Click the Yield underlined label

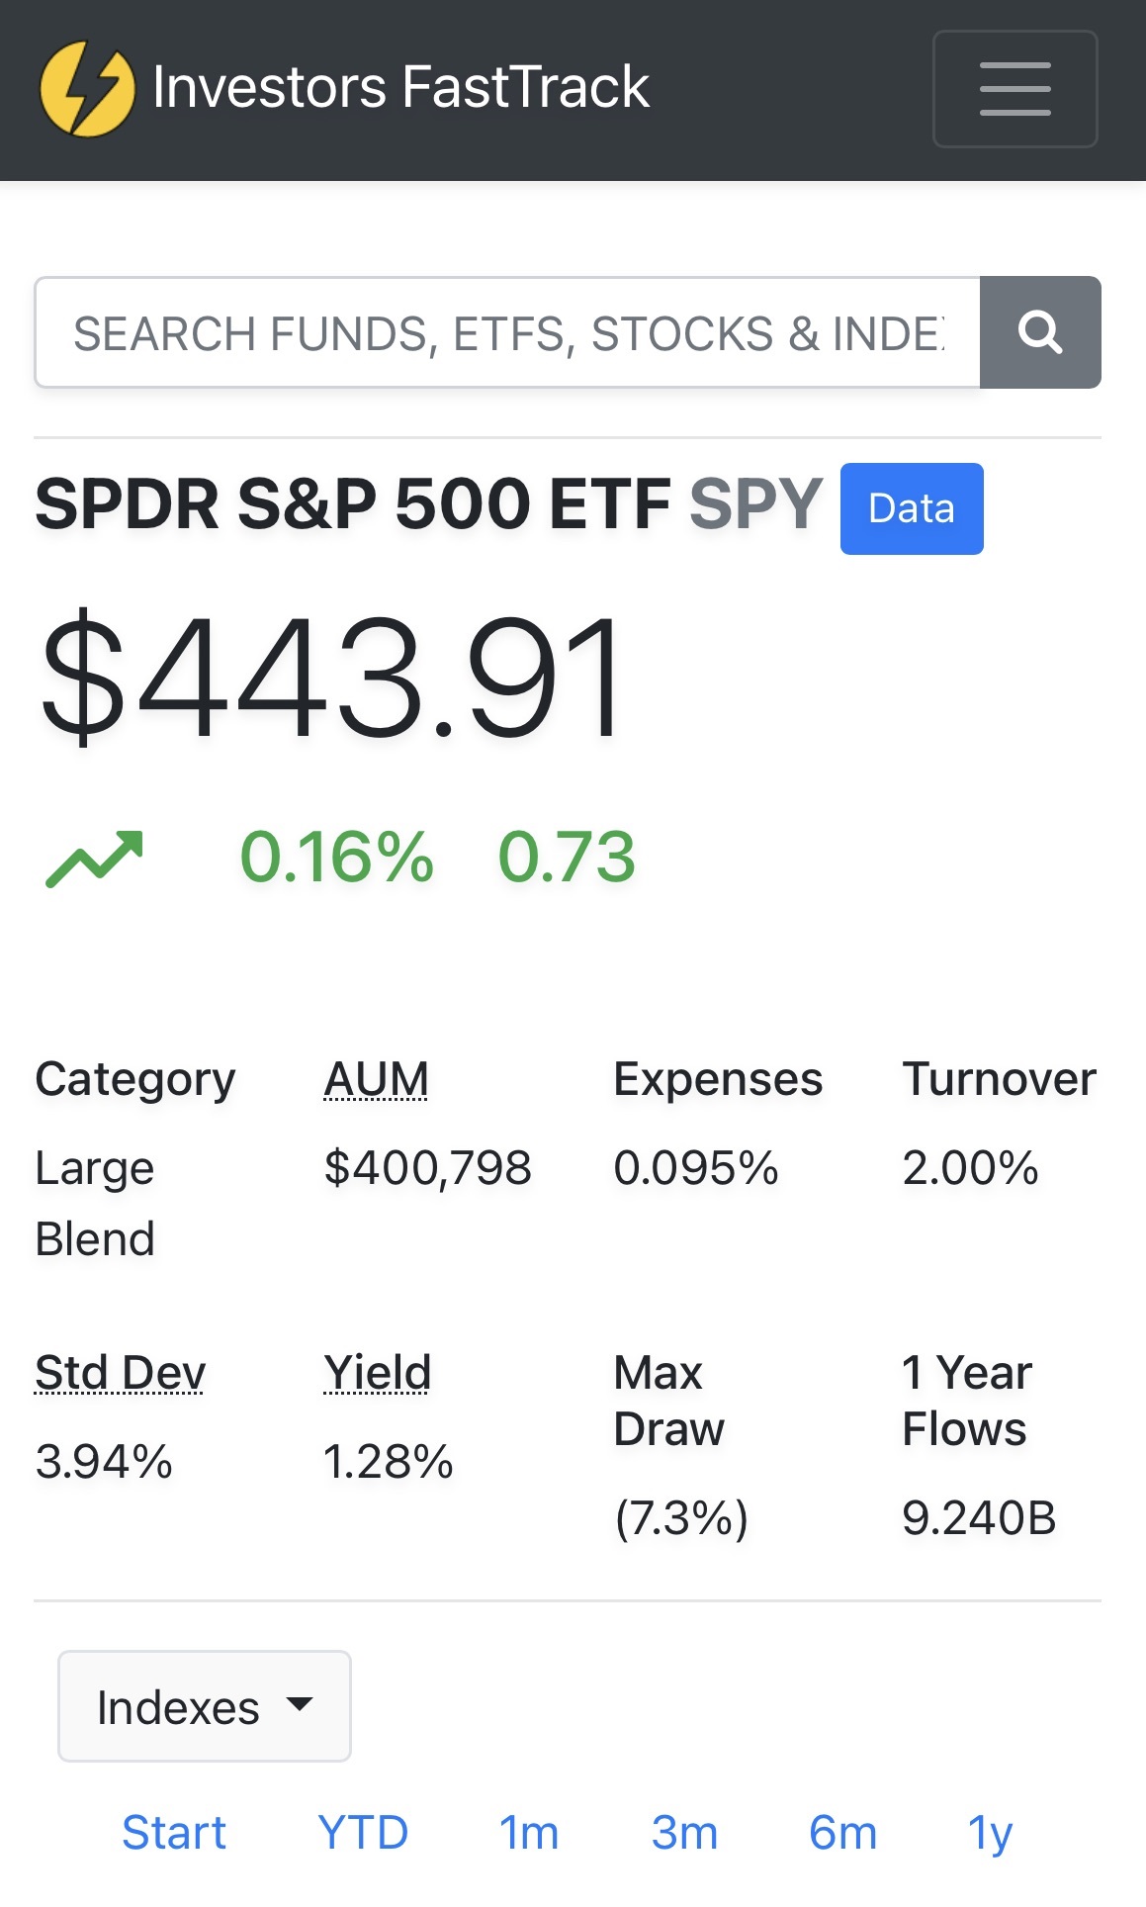tap(377, 1373)
